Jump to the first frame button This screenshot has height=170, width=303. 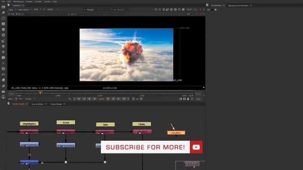point(79,99)
